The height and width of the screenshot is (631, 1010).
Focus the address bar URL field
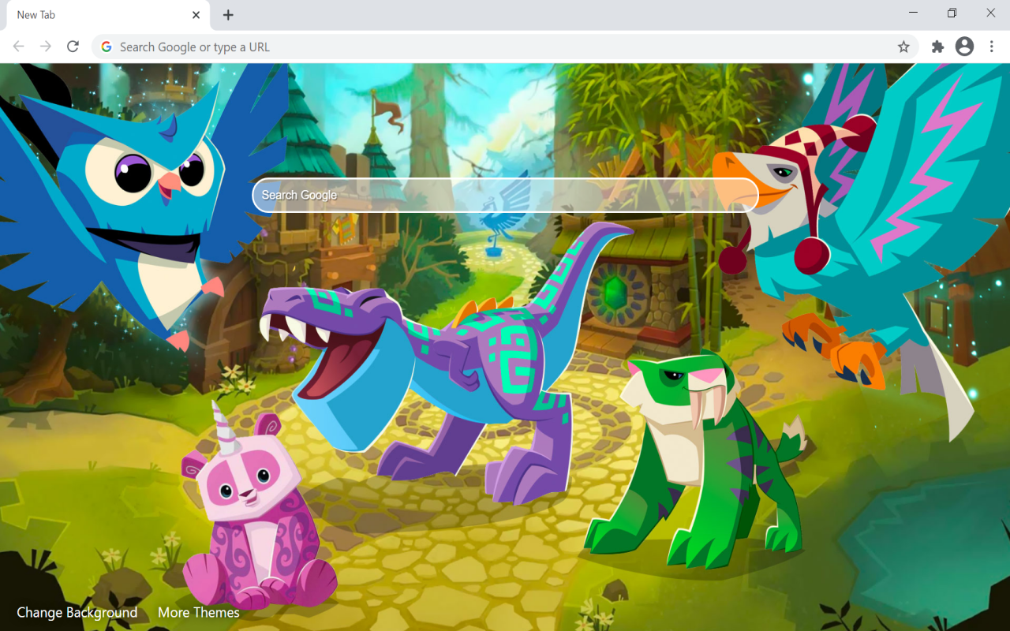click(x=505, y=47)
